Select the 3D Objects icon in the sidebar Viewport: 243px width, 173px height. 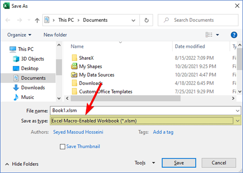coord(16,59)
